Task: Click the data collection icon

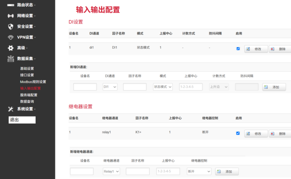Action: pos(11,59)
